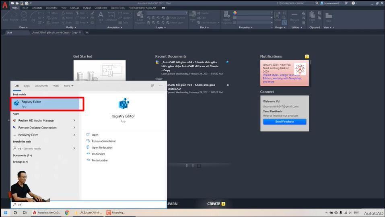Switch to the Insert ribbon tab

coord(25,8)
